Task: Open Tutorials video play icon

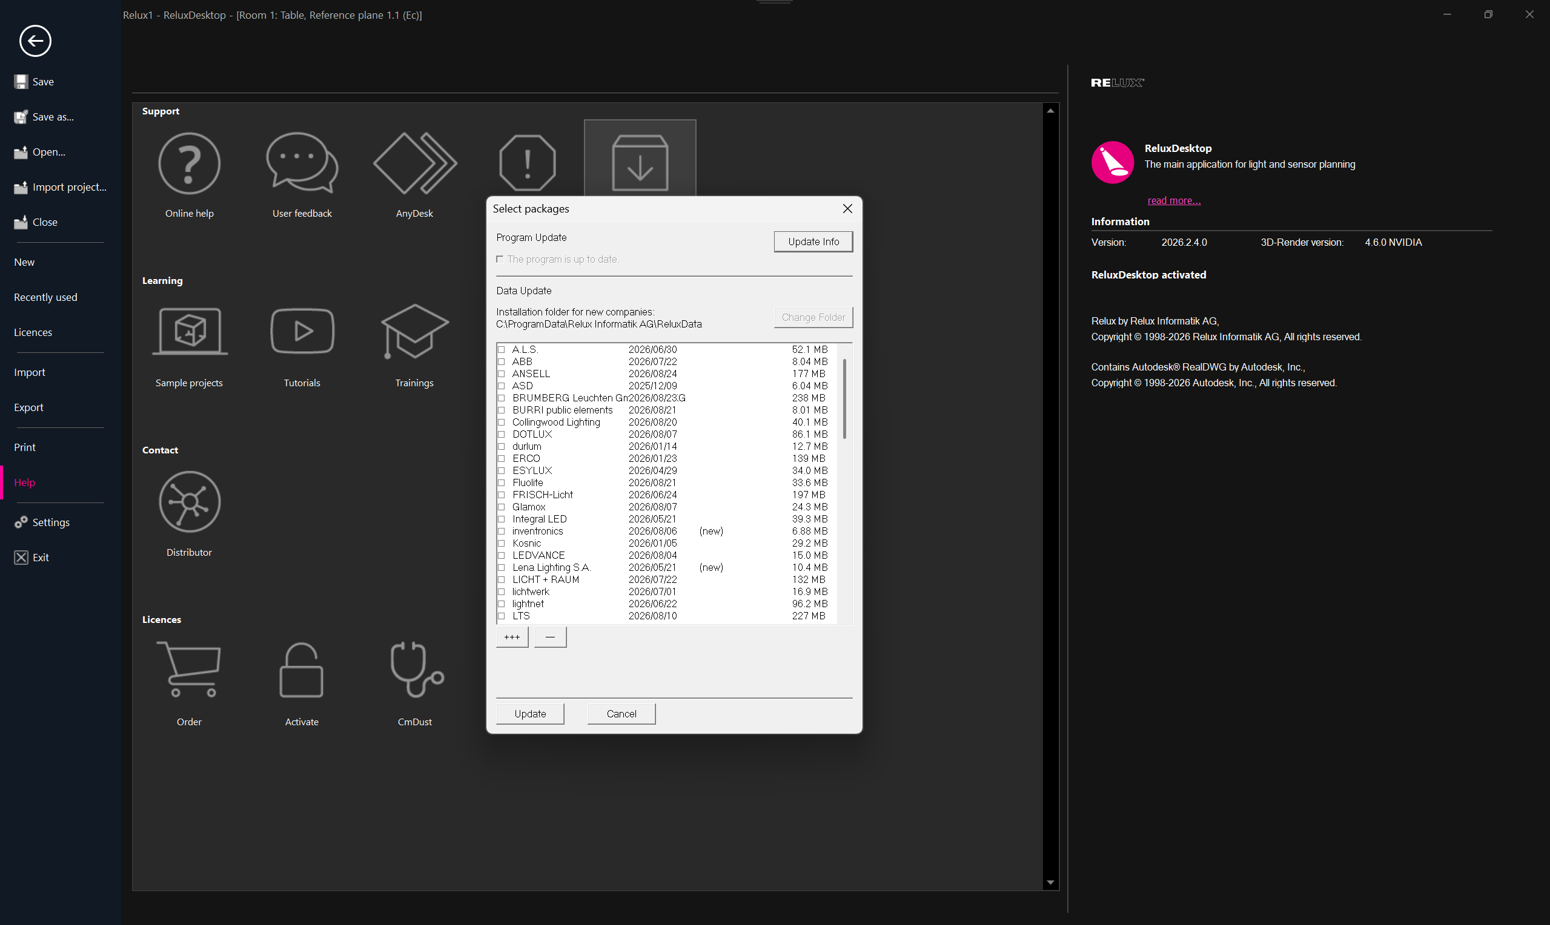Action: pyautogui.click(x=302, y=331)
